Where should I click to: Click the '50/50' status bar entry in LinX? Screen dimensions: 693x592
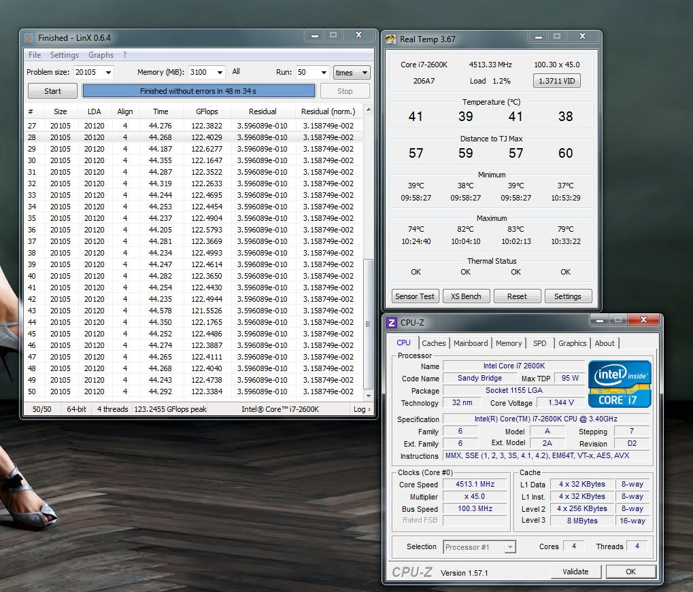click(x=42, y=410)
